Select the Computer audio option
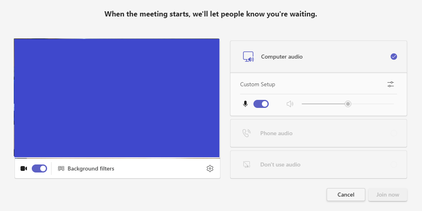 pyautogui.click(x=318, y=57)
